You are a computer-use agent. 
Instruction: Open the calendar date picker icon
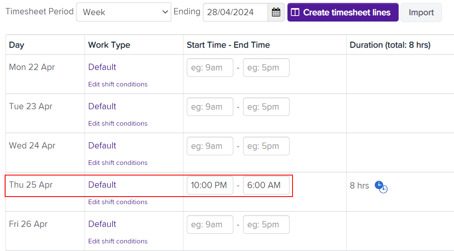pyautogui.click(x=276, y=12)
